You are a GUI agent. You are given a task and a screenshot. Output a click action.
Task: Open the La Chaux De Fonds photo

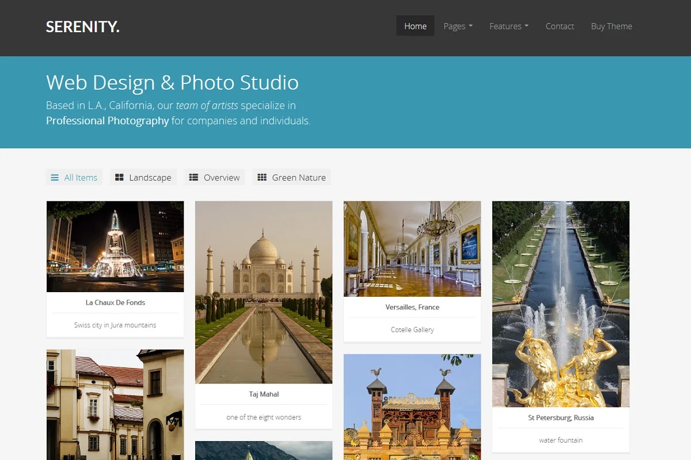click(x=115, y=247)
